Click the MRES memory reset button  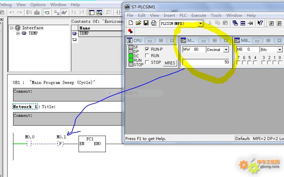point(170,63)
